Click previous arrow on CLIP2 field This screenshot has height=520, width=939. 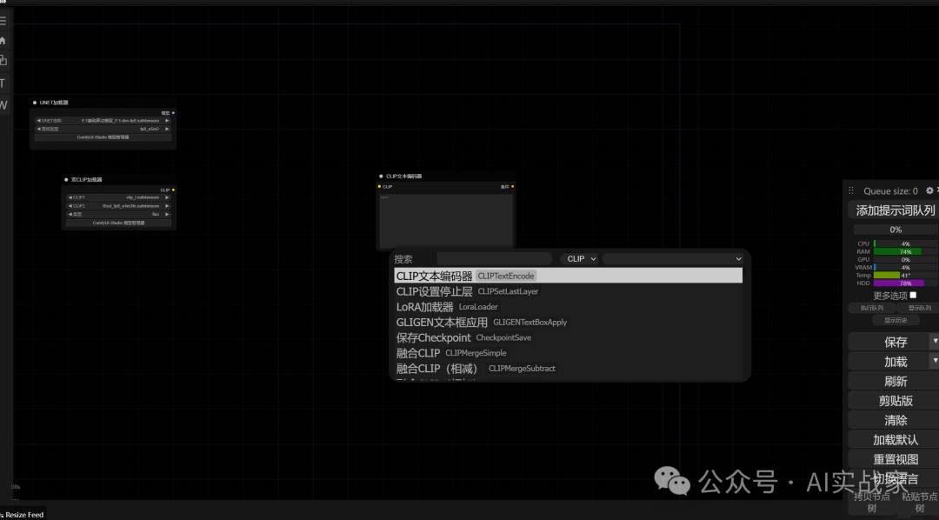pyautogui.click(x=70, y=205)
